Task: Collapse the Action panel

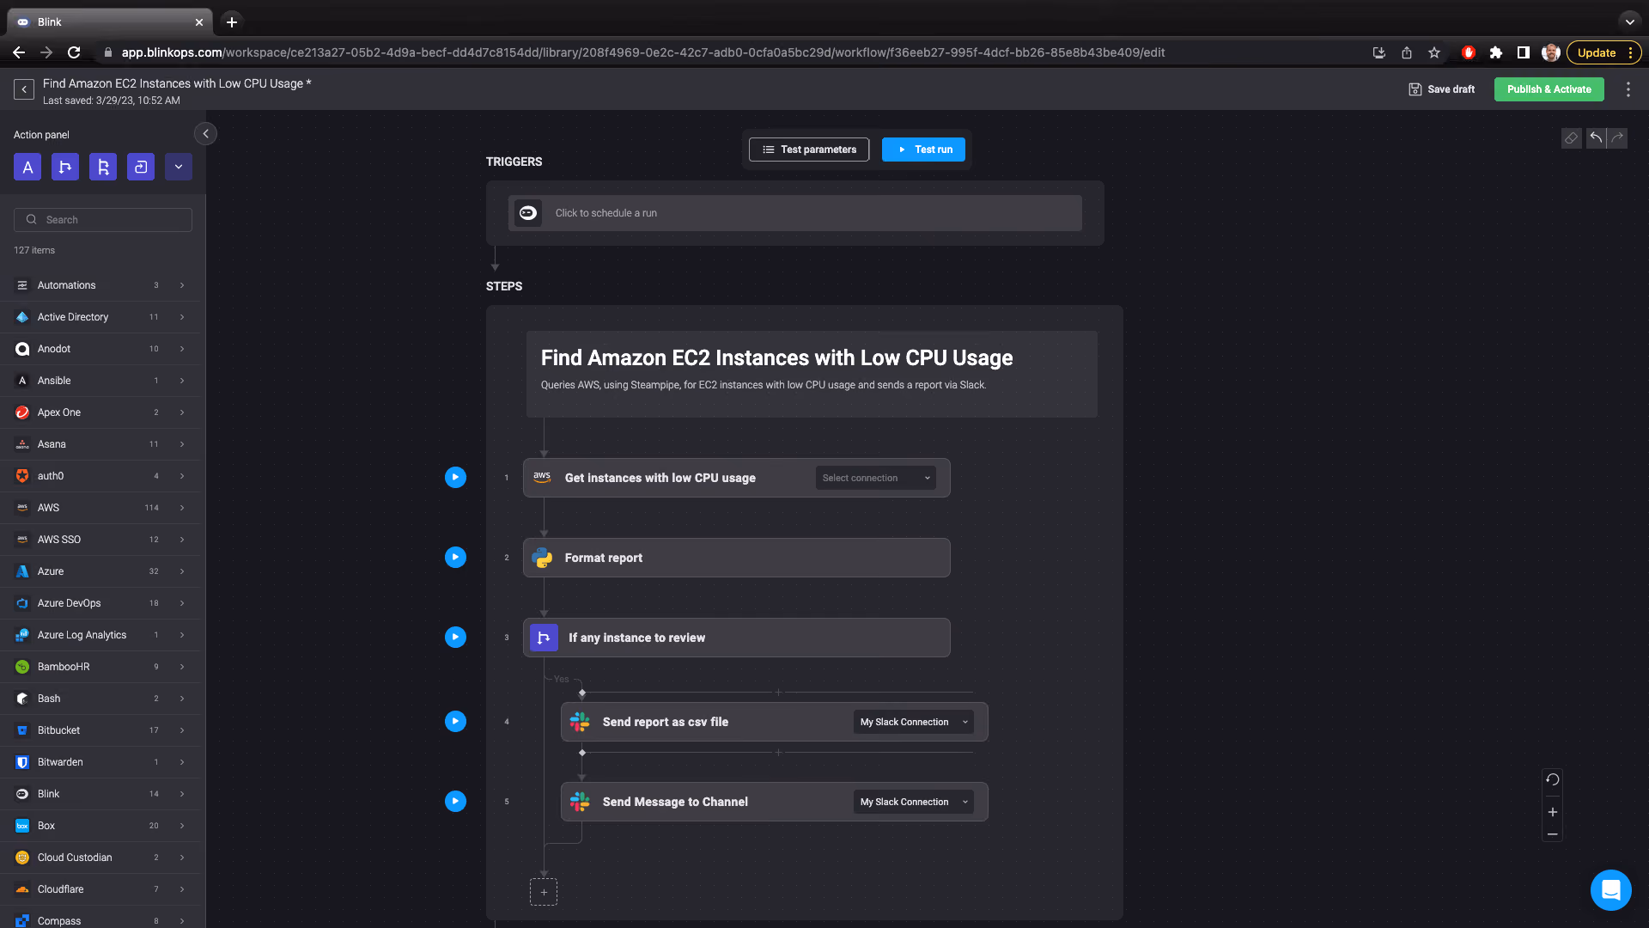Action: 205,134
